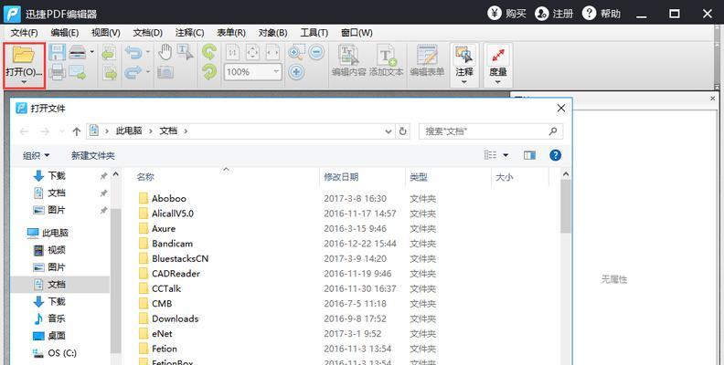The width and height of the screenshot is (724, 365).
Task: Click the 编辑表单 tool
Action: (427, 61)
